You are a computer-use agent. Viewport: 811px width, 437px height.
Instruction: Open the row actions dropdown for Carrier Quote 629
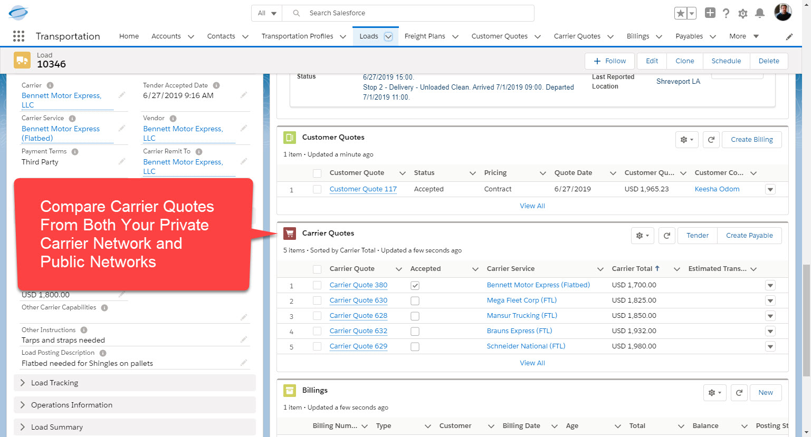coord(770,346)
